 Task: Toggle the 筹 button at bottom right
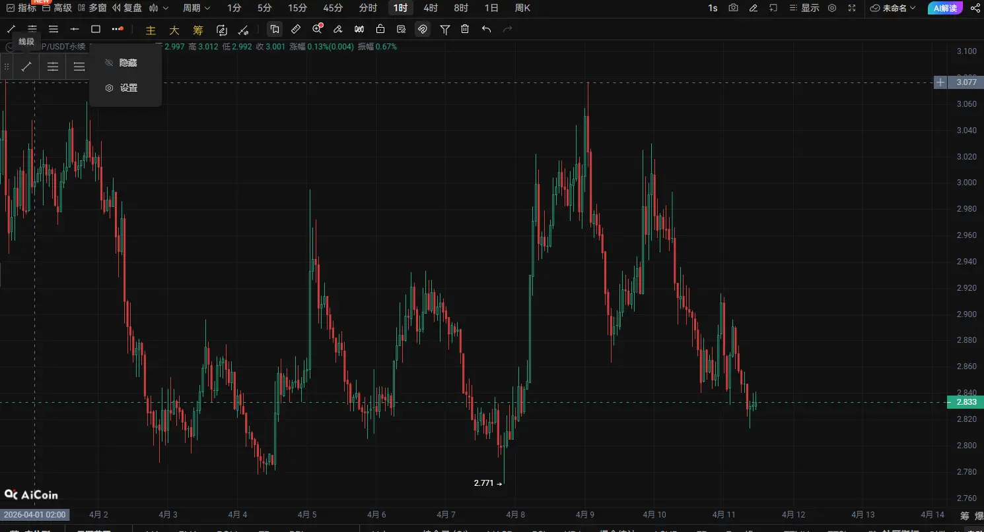[965, 516]
